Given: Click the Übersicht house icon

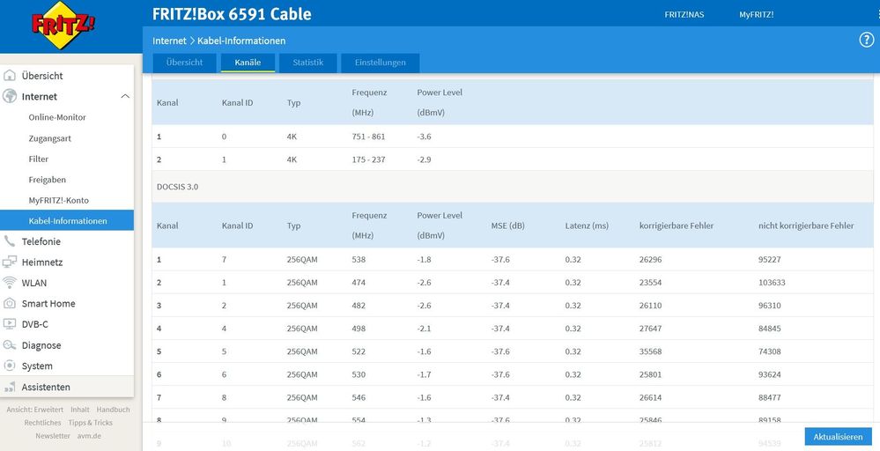Looking at the screenshot, I should [10, 75].
